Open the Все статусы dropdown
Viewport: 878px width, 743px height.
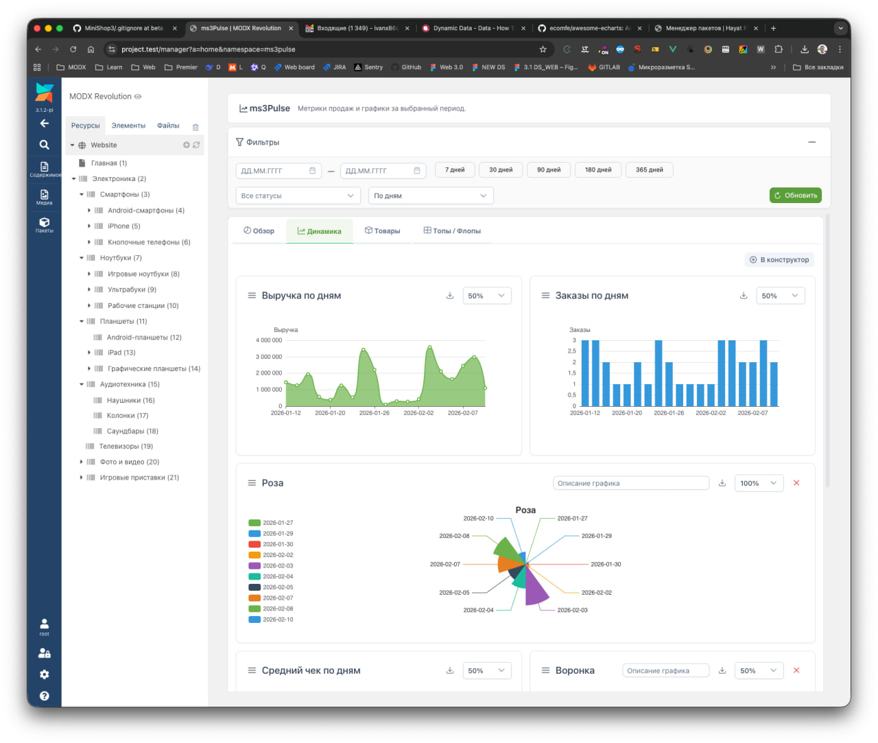click(x=298, y=196)
